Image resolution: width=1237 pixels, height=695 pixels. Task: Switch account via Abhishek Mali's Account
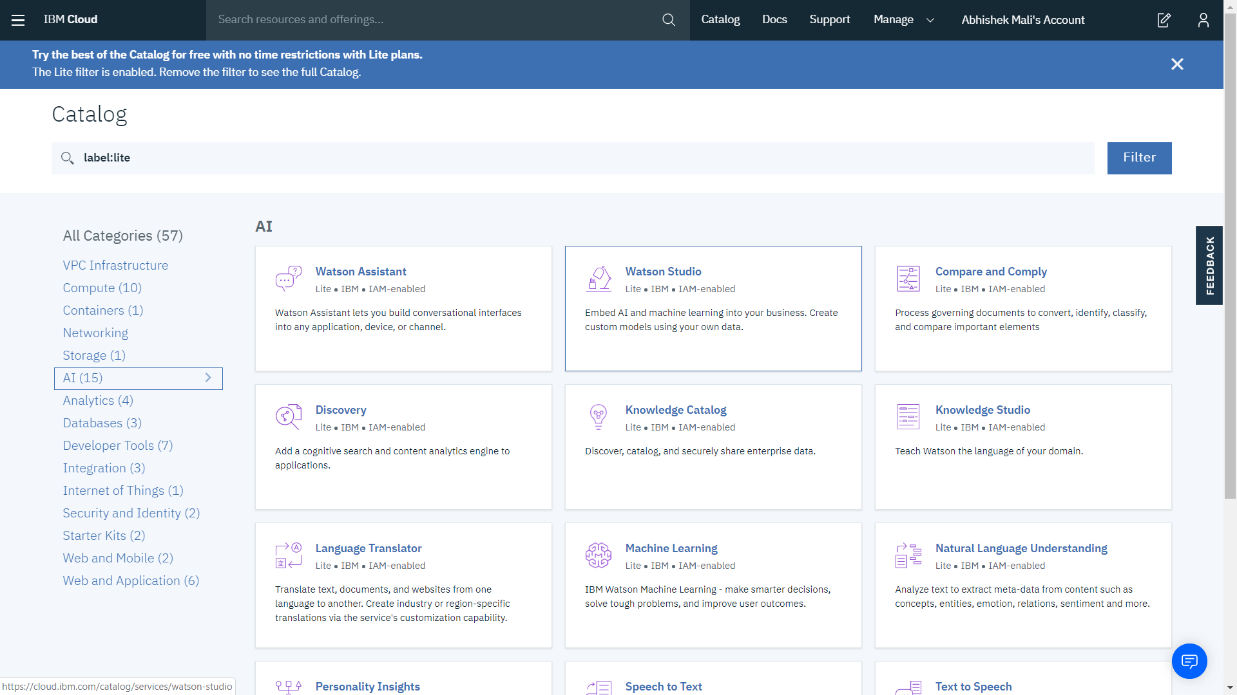pyautogui.click(x=1023, y=20)
